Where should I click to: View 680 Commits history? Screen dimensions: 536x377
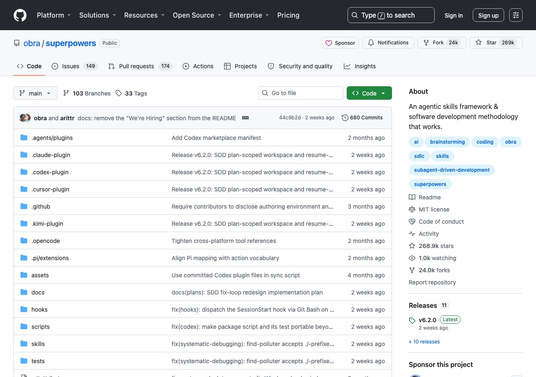tap(362, 118)
